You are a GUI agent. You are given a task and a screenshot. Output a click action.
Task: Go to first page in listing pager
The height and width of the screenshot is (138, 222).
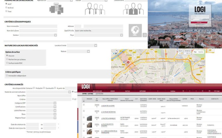(x=184, y=91)
